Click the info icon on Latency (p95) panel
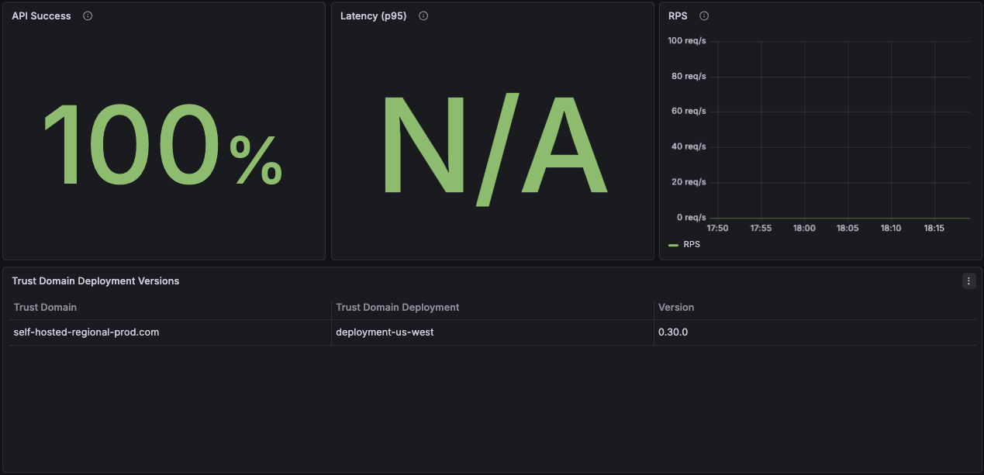Screen dimensions: 984x475 423,15
